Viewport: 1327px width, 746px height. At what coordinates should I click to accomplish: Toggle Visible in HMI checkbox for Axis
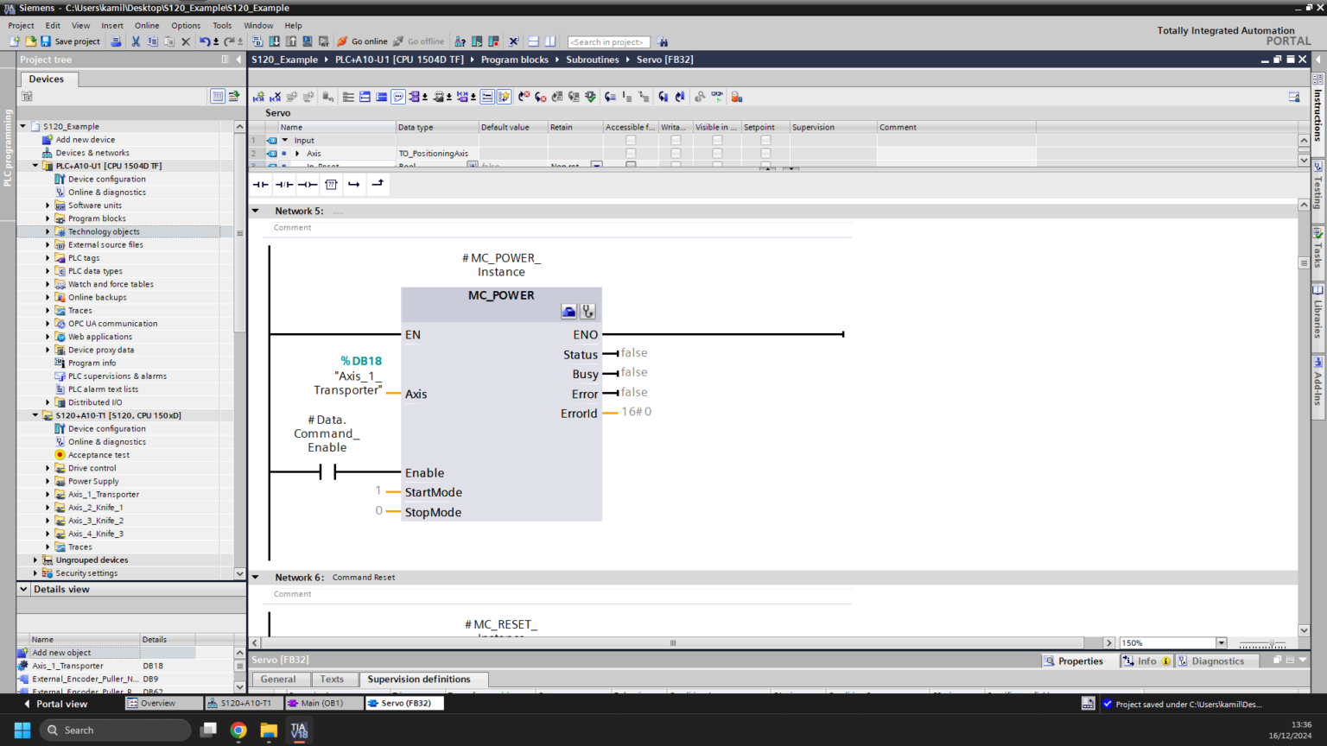coord(716,154)
